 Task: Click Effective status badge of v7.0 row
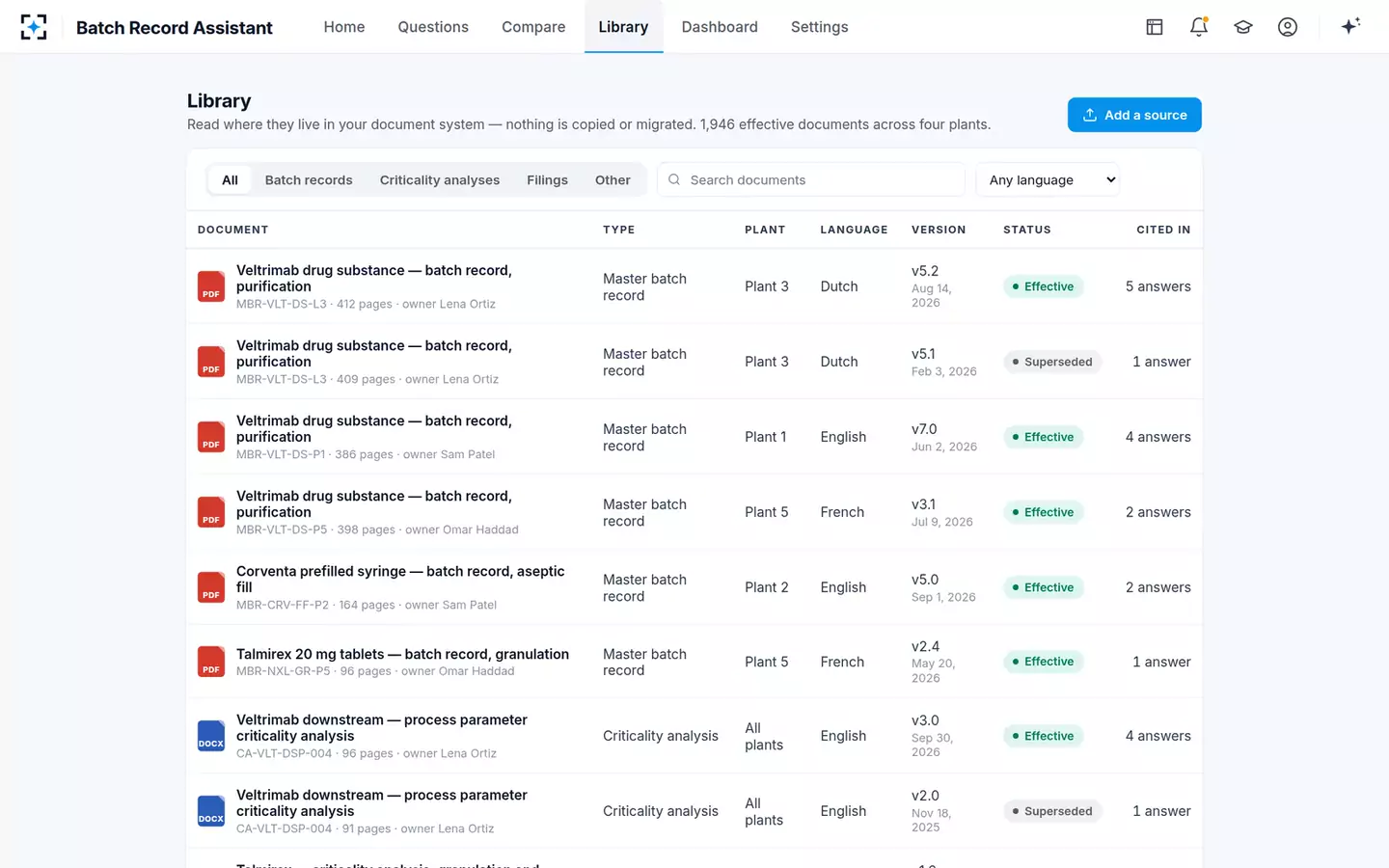pos(1044,437)
